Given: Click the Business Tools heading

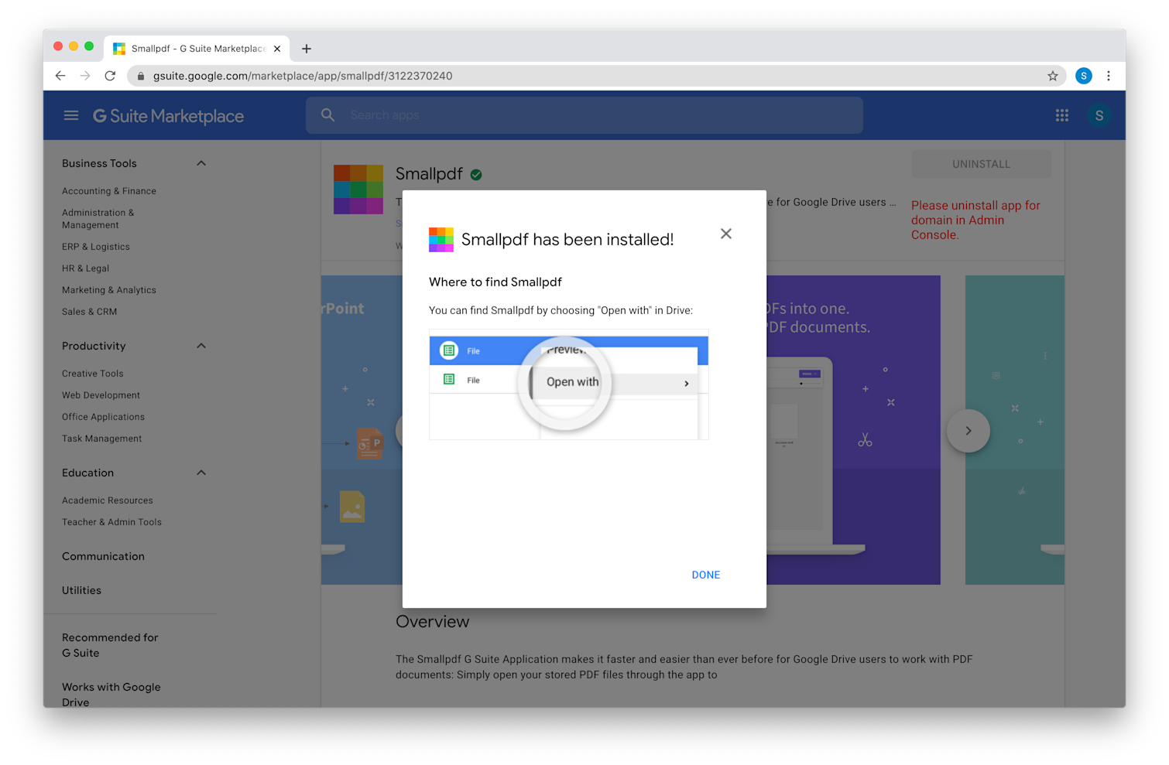Looking at the screenshot, I should pos(99,163).
